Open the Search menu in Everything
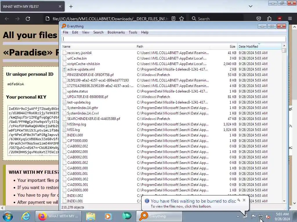 [98, 32]
